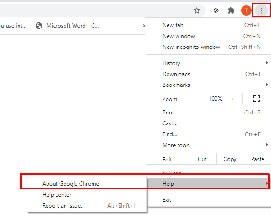Click the address bar field
This screenshot has width=271, height=218.
pos(102,10)
